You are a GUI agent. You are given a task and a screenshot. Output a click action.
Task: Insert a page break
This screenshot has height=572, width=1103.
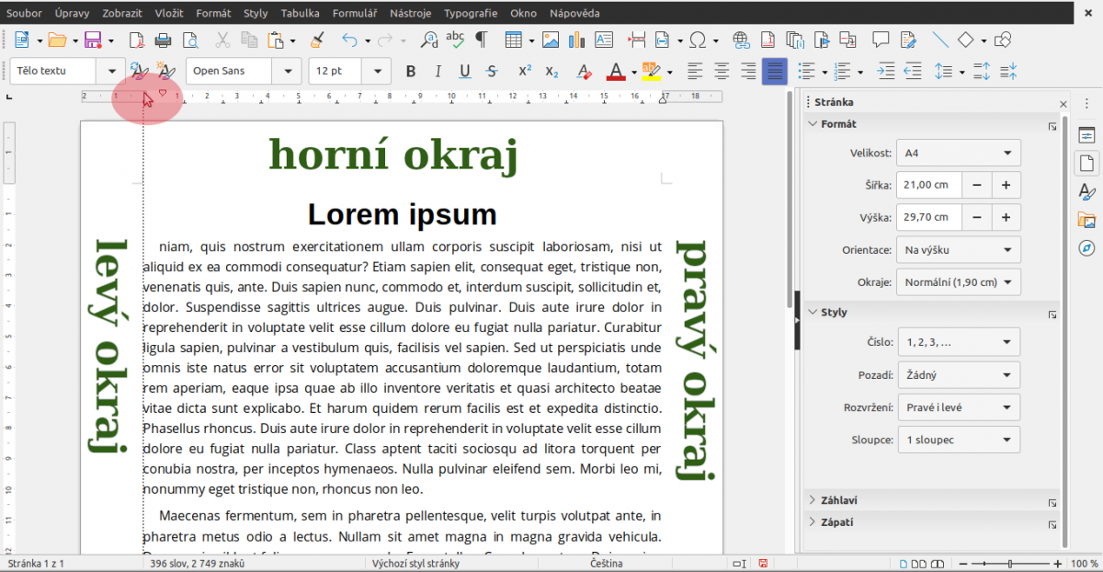tap(637, 40)
